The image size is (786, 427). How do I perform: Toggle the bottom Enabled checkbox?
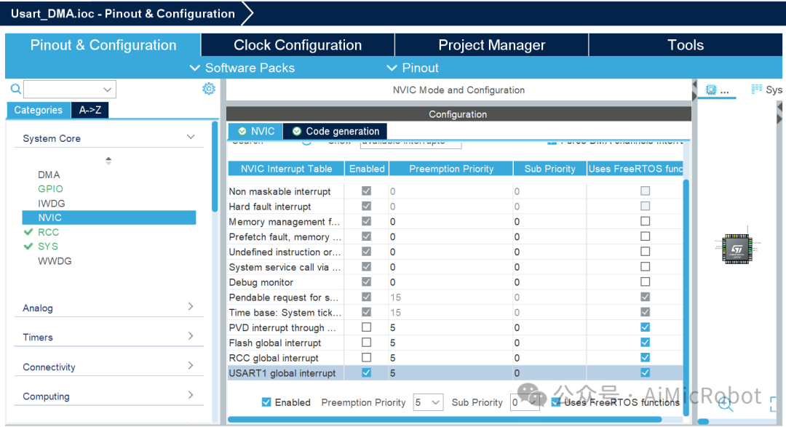(x=266, y=402)
